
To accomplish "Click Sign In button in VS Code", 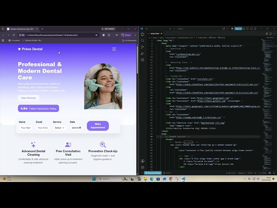I will tap(238, 29).
